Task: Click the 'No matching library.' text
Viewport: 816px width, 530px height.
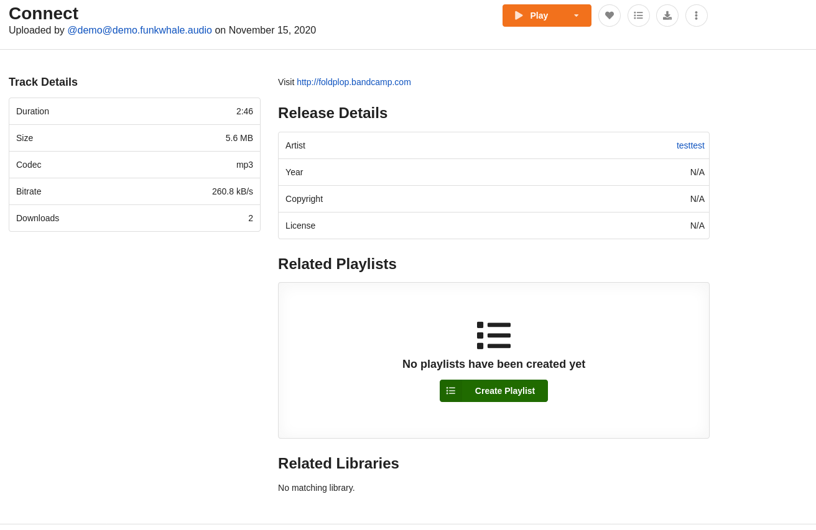Action: click(x=317, y=488)
